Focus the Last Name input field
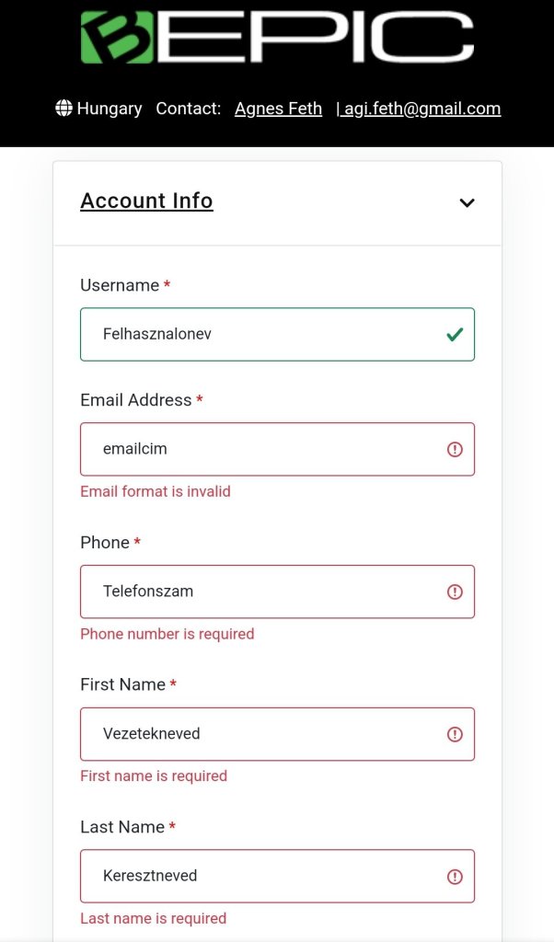 (258, 877)
